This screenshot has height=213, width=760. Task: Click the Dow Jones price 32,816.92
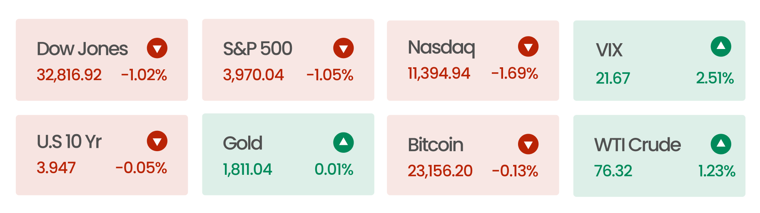[x=69, y=75]
